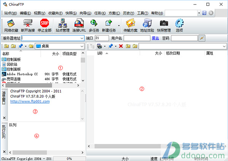Screen dimensions: 228x161
Task: Open the 任务(K) menu
Action: [100, 13]
